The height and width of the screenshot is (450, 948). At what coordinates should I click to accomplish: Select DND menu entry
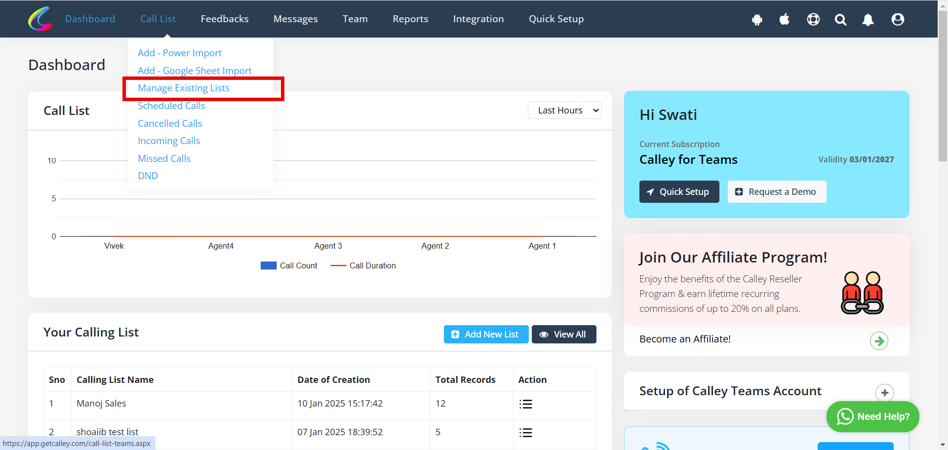(148, 176)
